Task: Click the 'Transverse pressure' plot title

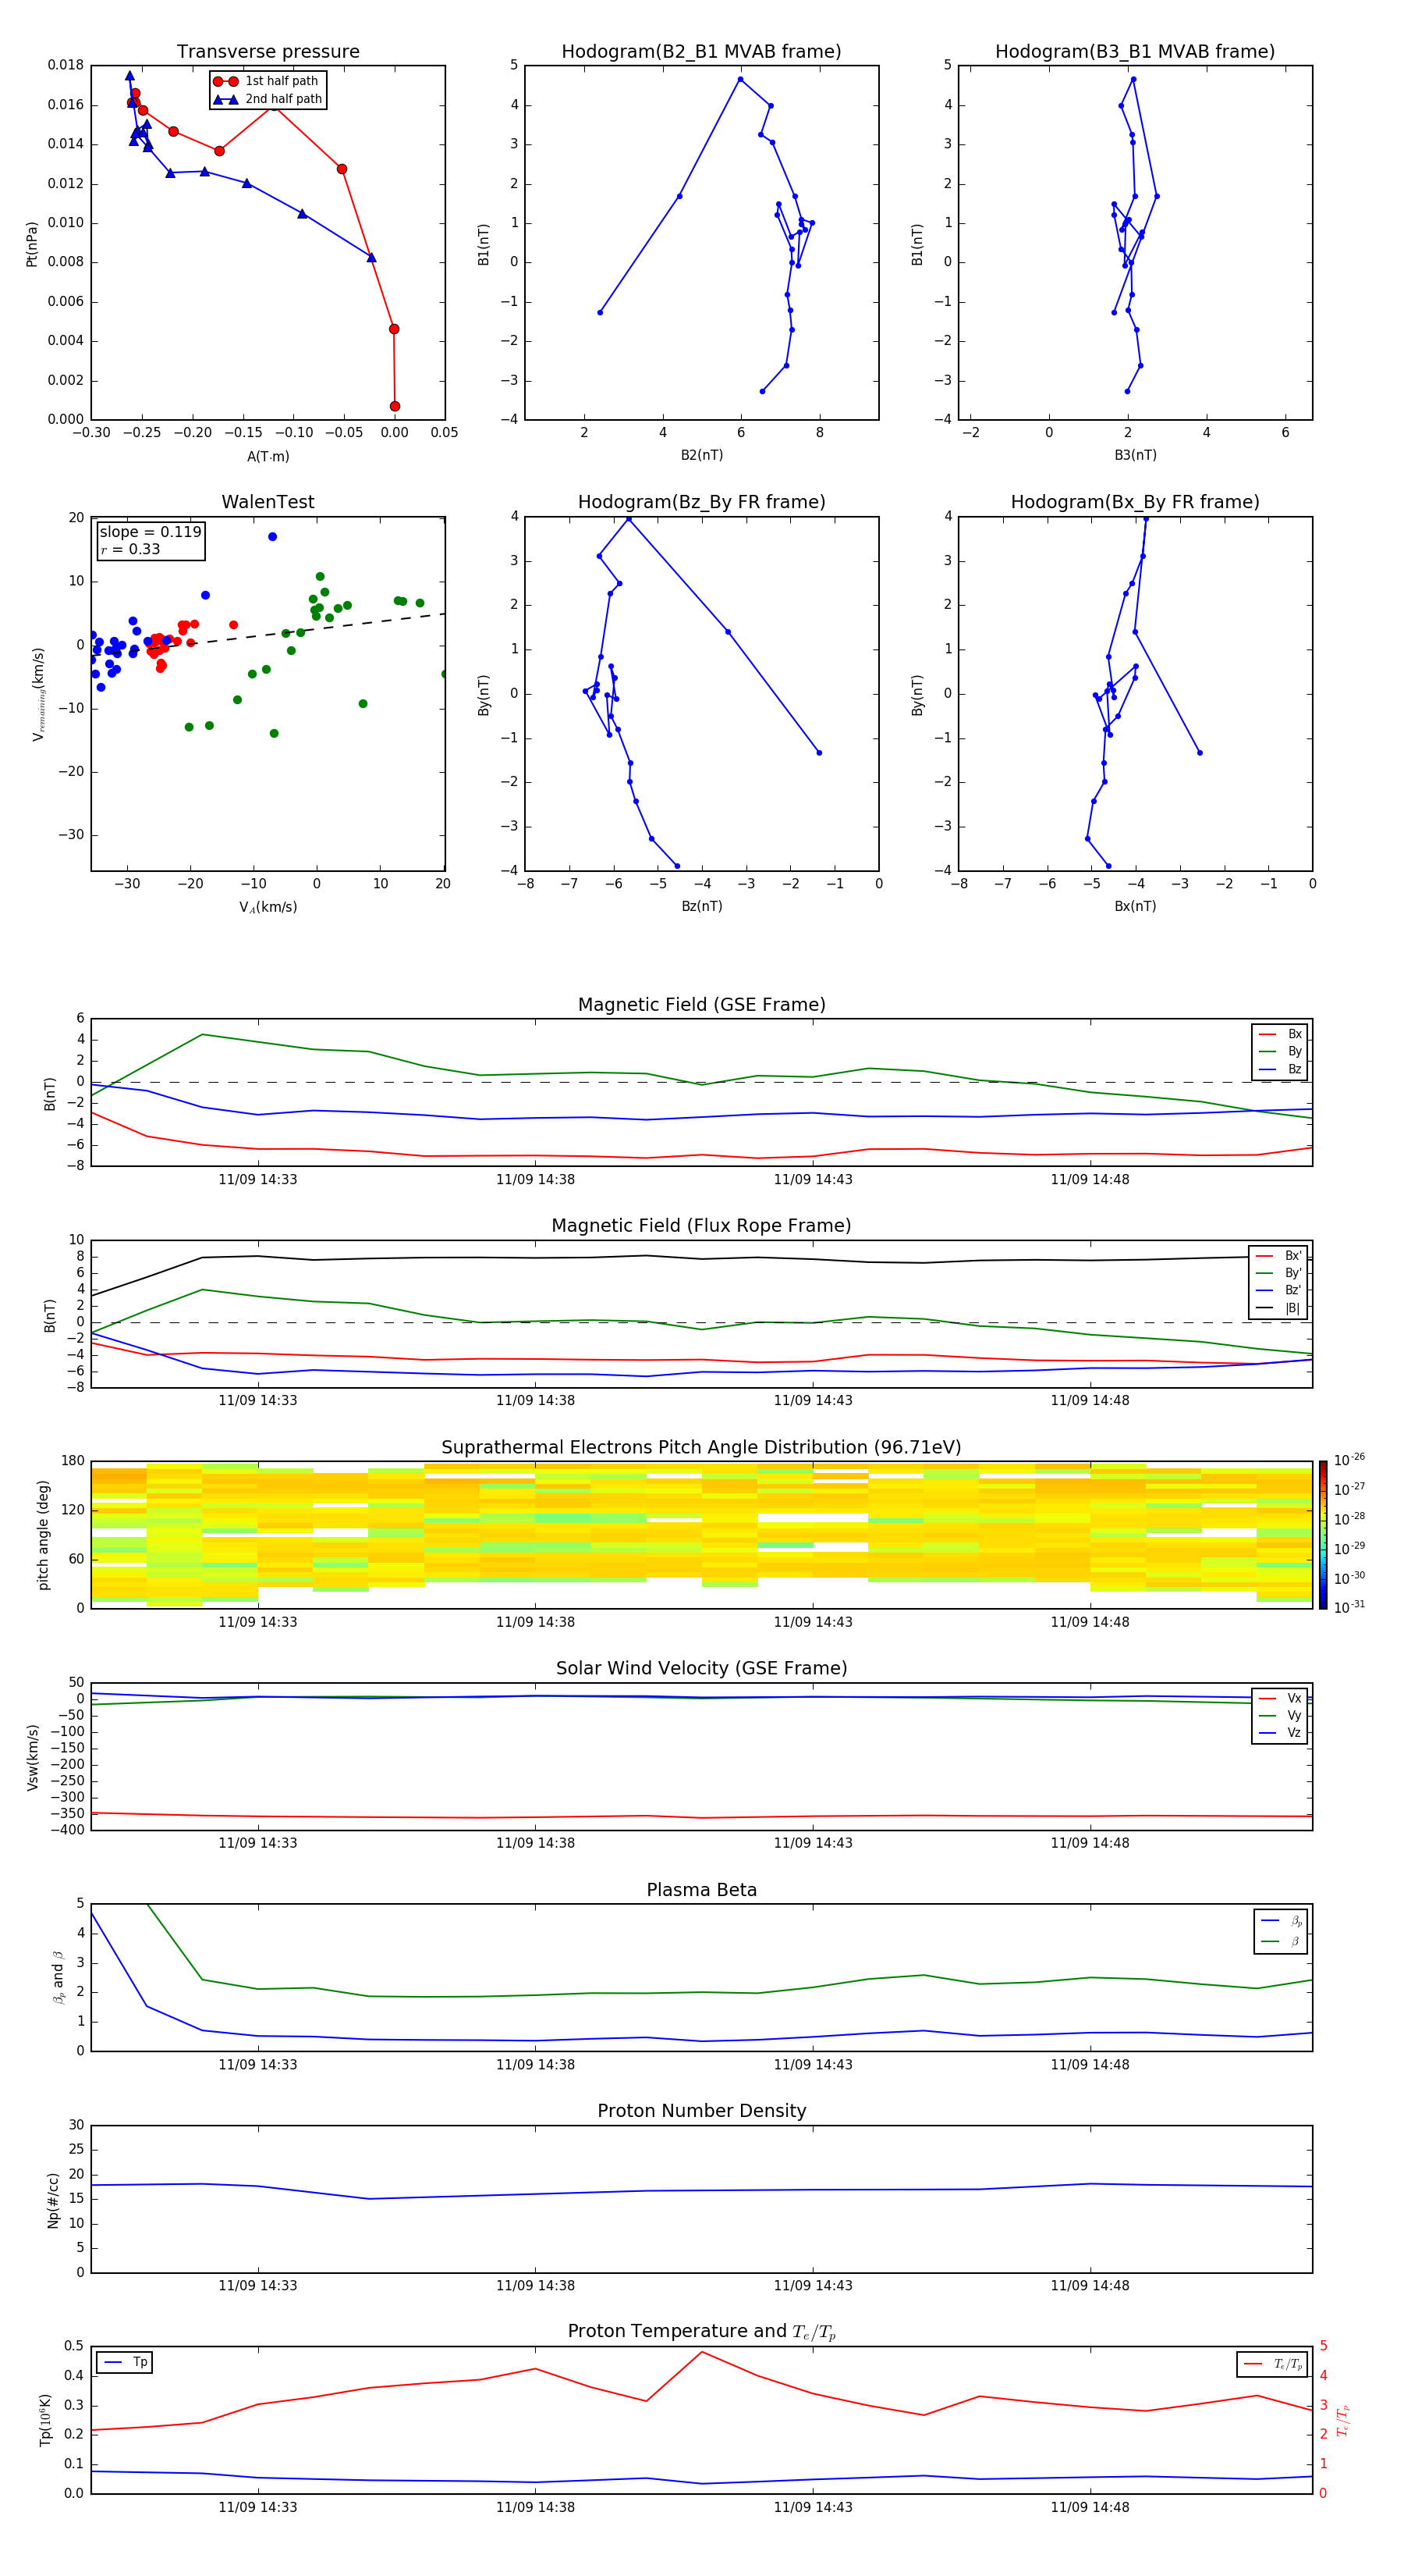Action: click(268, 52)
